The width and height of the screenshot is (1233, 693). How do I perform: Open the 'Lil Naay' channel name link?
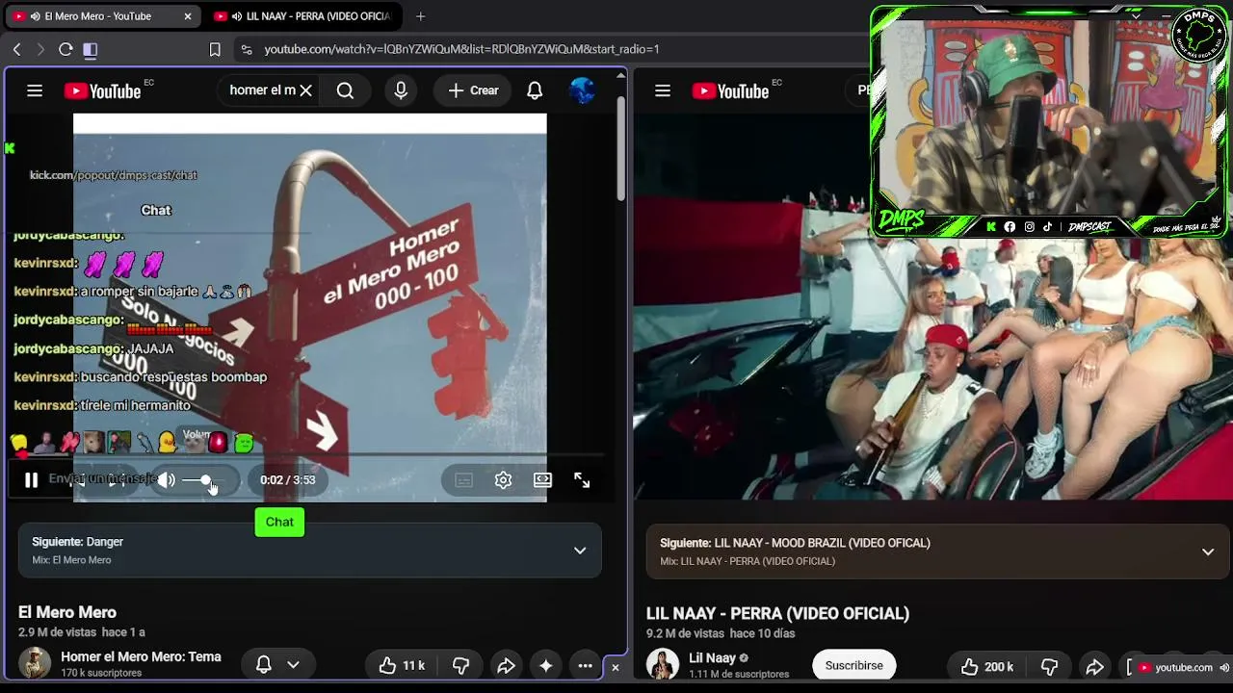(x=713, y=657)
